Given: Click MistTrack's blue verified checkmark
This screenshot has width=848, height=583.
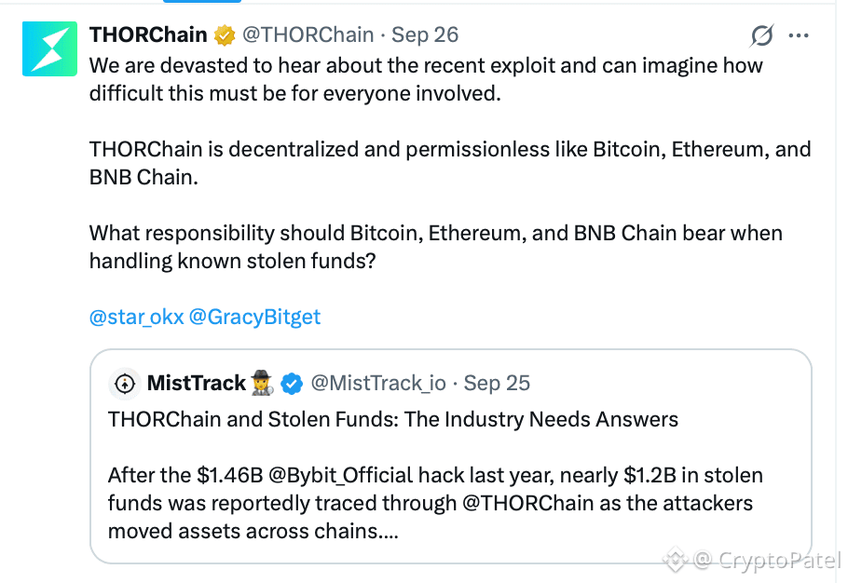Looking at the screenshot, I should point(292,384).
